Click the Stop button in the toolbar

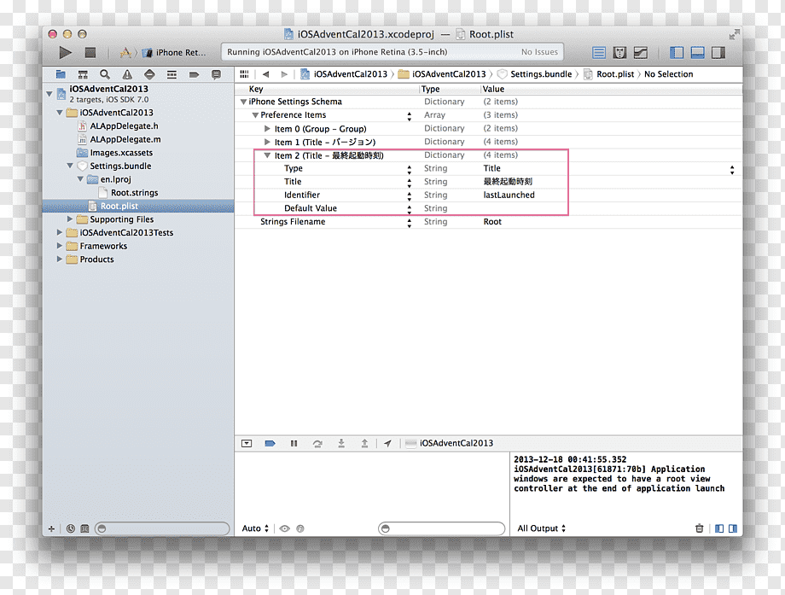pyautogui.click(x=90, y=52)
